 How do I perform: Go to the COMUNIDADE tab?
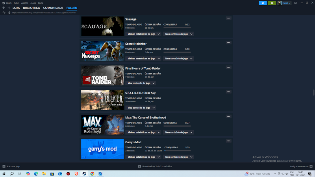pyautogui.click(x=53, y=8)
